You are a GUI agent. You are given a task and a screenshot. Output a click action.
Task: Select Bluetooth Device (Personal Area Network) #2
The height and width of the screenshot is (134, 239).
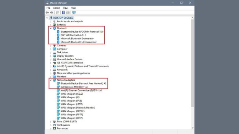83,83
